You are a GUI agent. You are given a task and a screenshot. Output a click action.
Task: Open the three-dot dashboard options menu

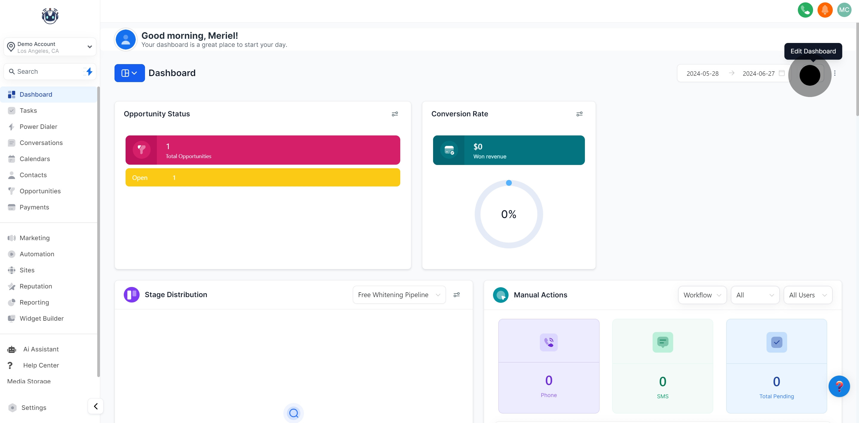click(x=835, y=73)
